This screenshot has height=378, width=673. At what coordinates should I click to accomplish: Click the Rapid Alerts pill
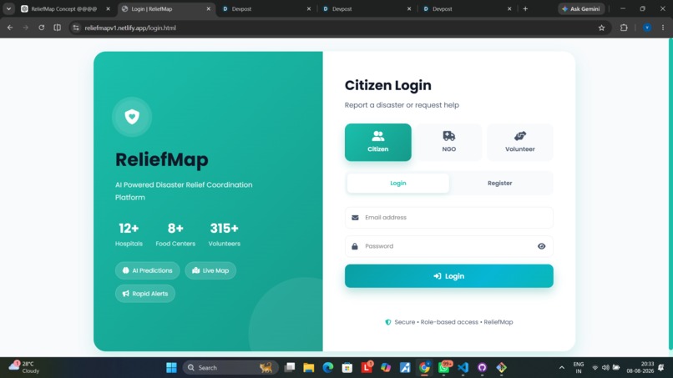pyautogui.click(x=145, y=294)
